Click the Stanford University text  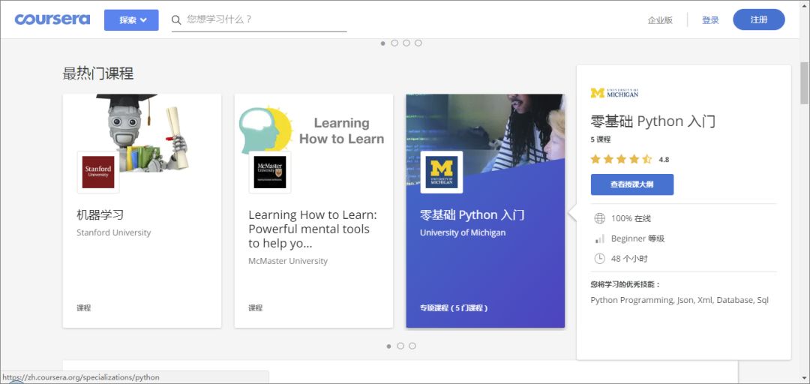click(114, 232)
